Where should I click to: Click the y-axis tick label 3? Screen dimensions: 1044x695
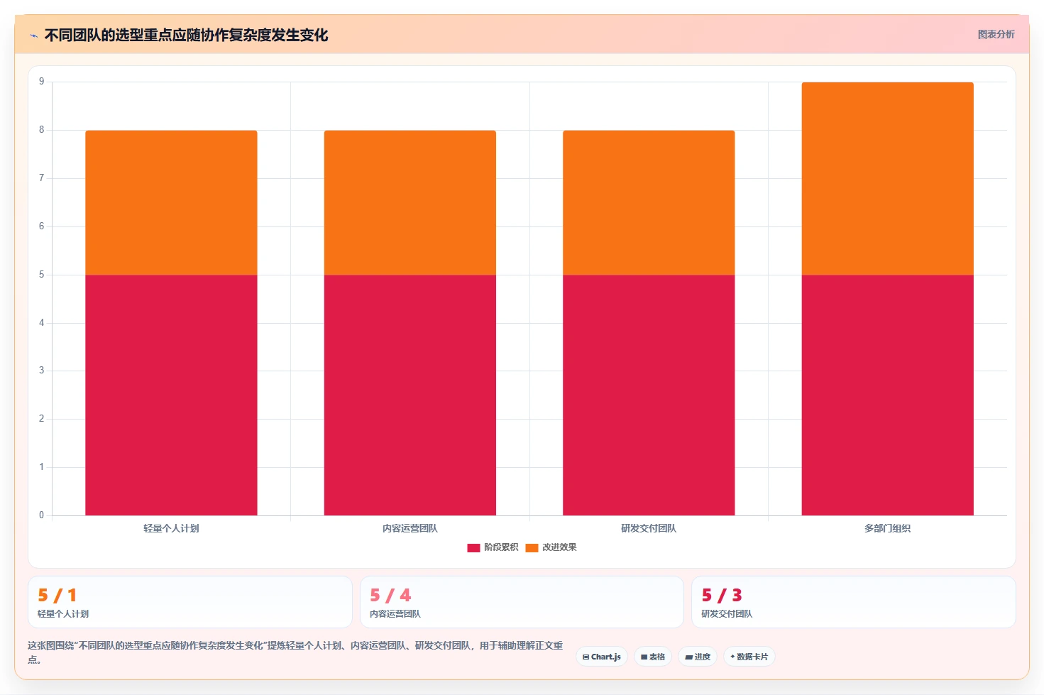coord(41,371)
